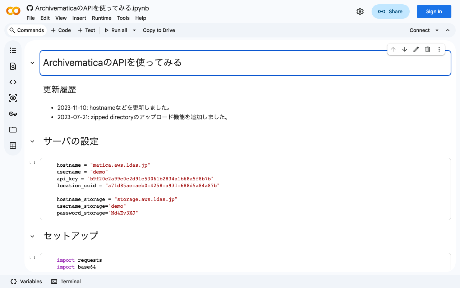
Task: Open the Tools menu
Action: pos(123,18)
